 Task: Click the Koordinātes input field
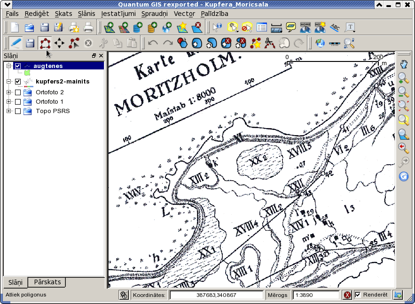[x=217, y=295]
